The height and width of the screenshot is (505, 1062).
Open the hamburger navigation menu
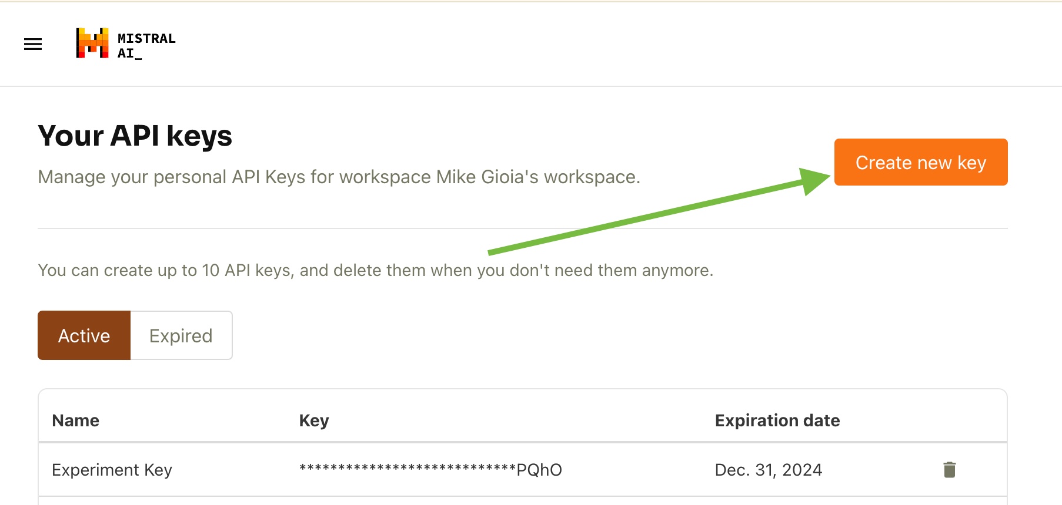(33, 44)
